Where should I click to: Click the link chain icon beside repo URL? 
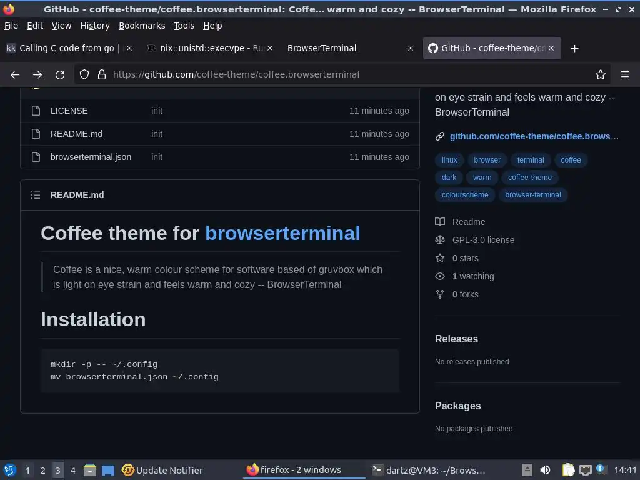tap(439, 136)
